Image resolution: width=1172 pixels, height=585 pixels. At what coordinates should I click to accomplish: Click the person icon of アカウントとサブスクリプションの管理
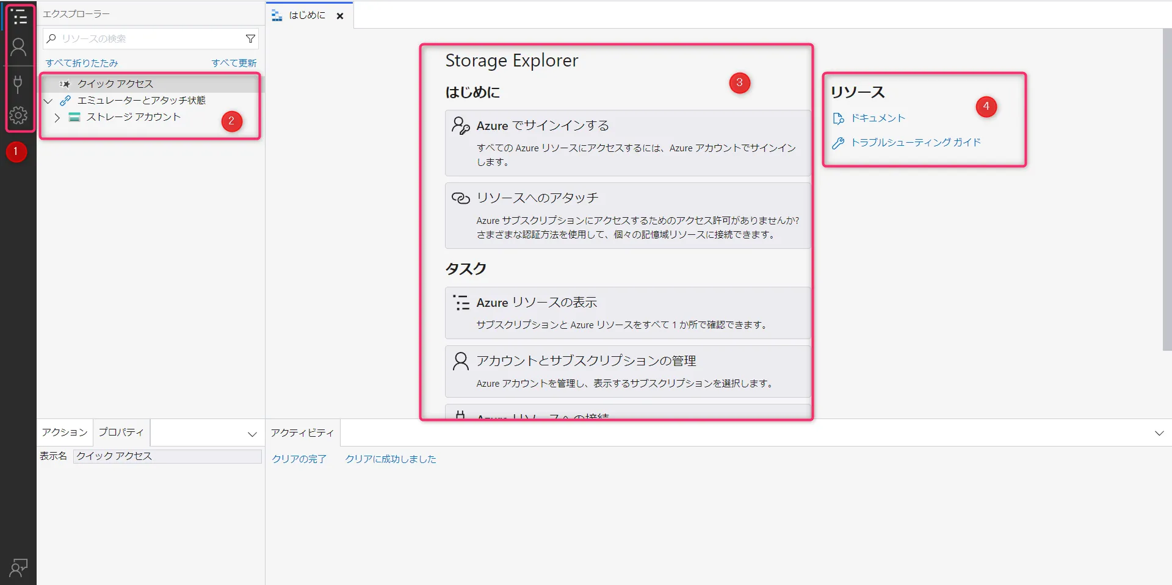461,361
